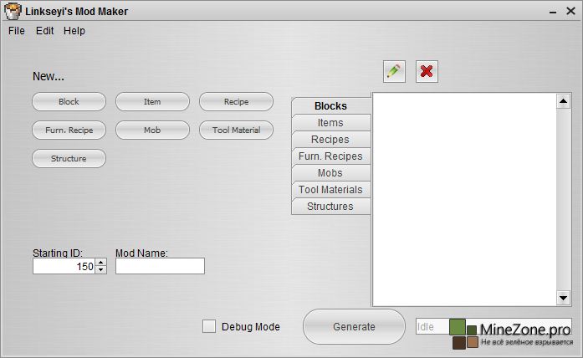
Task: Switch to the Items tab
Action: pos(330,123)
